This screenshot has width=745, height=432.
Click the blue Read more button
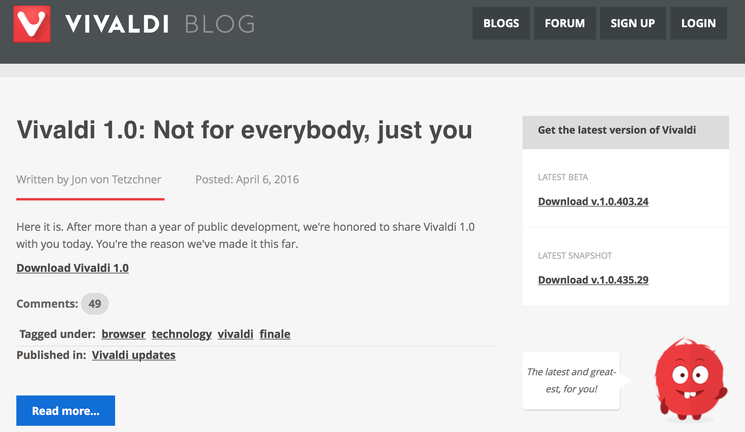[66, 411]
